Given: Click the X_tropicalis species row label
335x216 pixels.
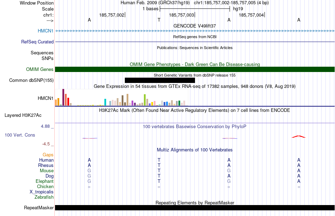Looking at the screenshot, I should [42, 192].
